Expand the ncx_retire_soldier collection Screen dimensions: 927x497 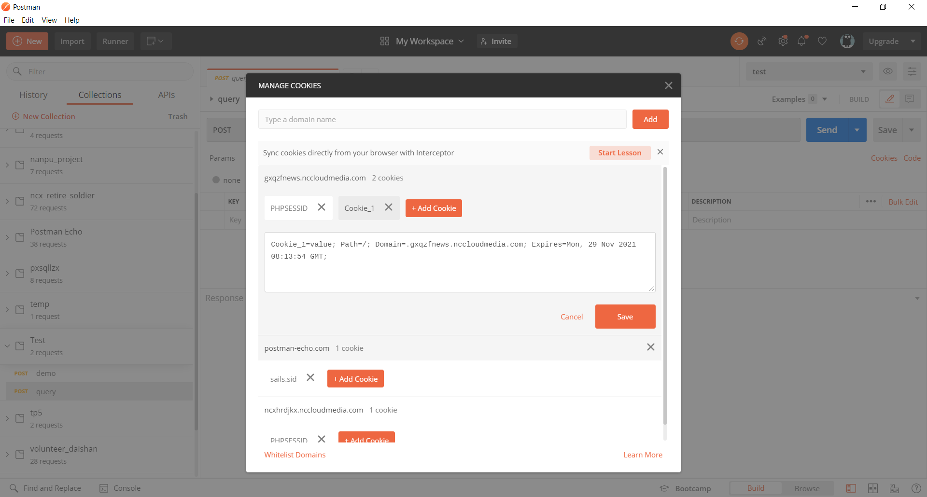pyautogui.click(x=7, y=201)
